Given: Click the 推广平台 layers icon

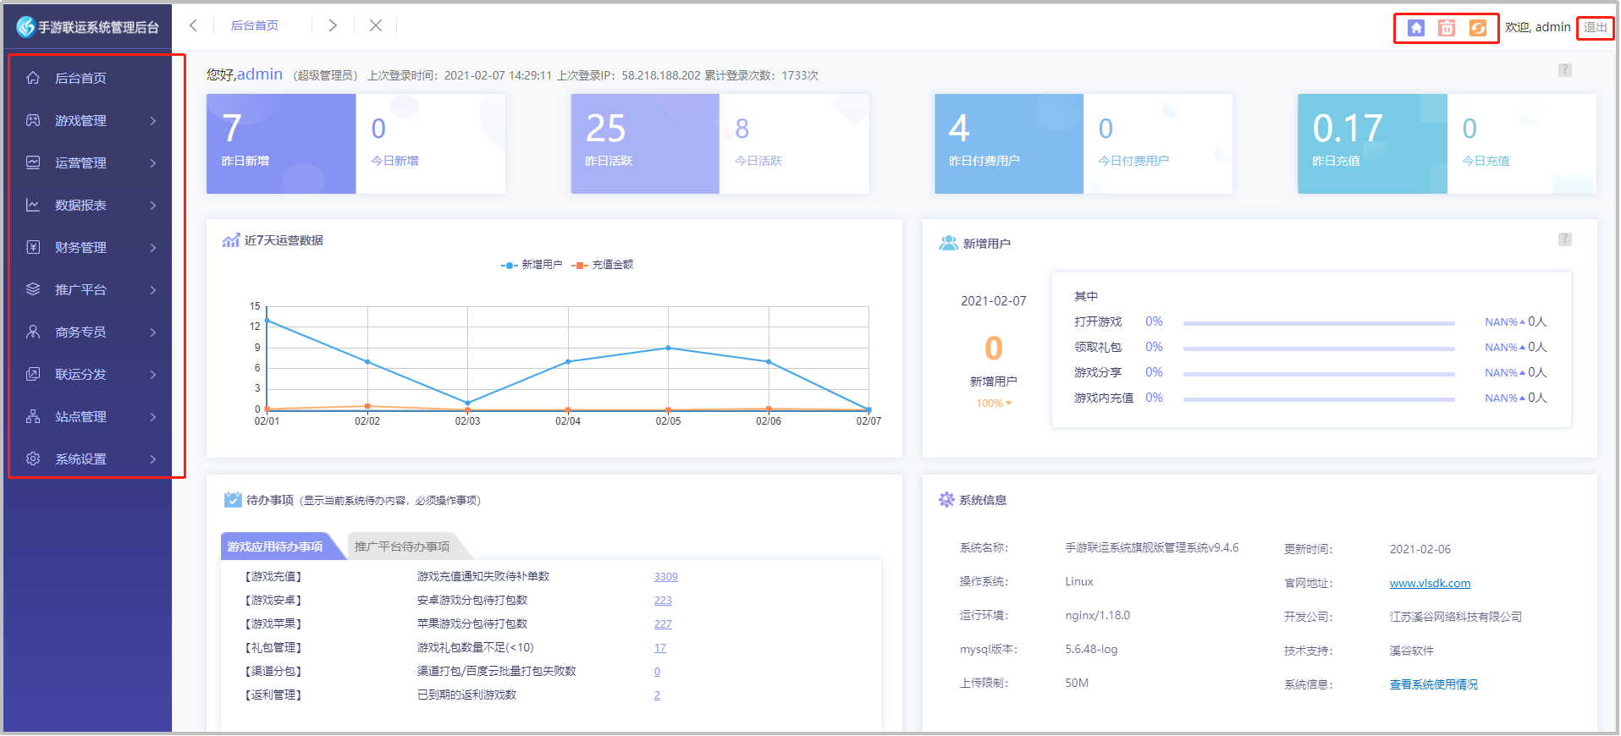Looking at the screenshot, I should pyautogui.click(x=33, y=289).
